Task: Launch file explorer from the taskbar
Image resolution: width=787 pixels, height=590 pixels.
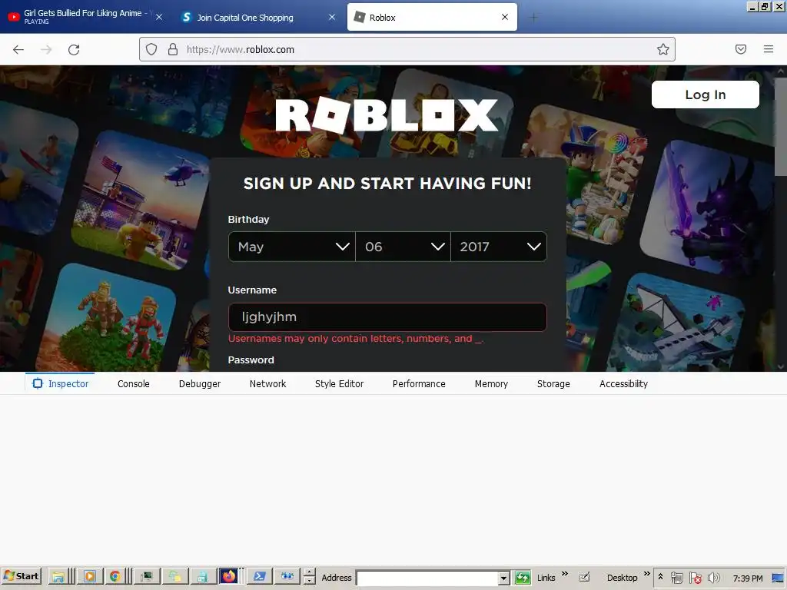Action: (58, 577)
